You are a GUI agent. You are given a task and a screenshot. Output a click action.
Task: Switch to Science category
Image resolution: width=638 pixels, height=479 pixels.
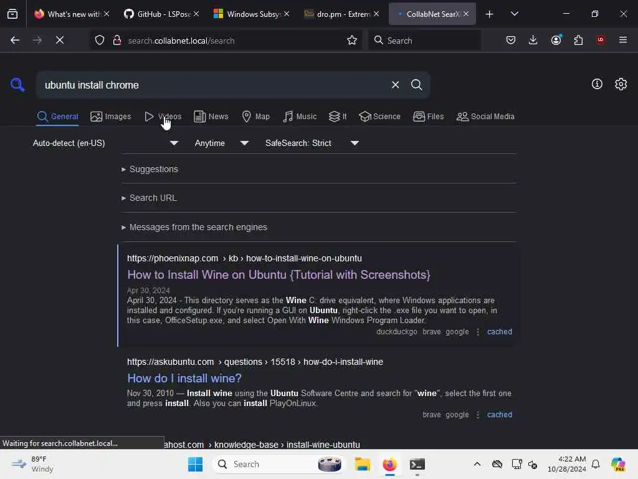tap(379, 117)
